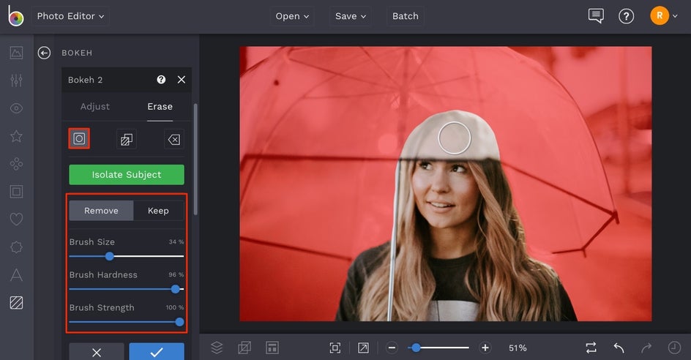Open the Overlays badge icon
Screen dimensions: 691x360
[16, 247]
